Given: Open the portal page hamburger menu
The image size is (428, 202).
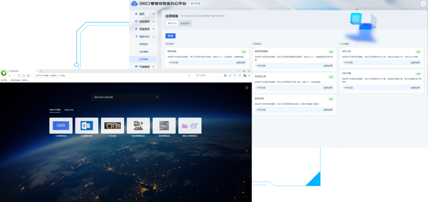Looking at the screenshot, I should (247, 88).
